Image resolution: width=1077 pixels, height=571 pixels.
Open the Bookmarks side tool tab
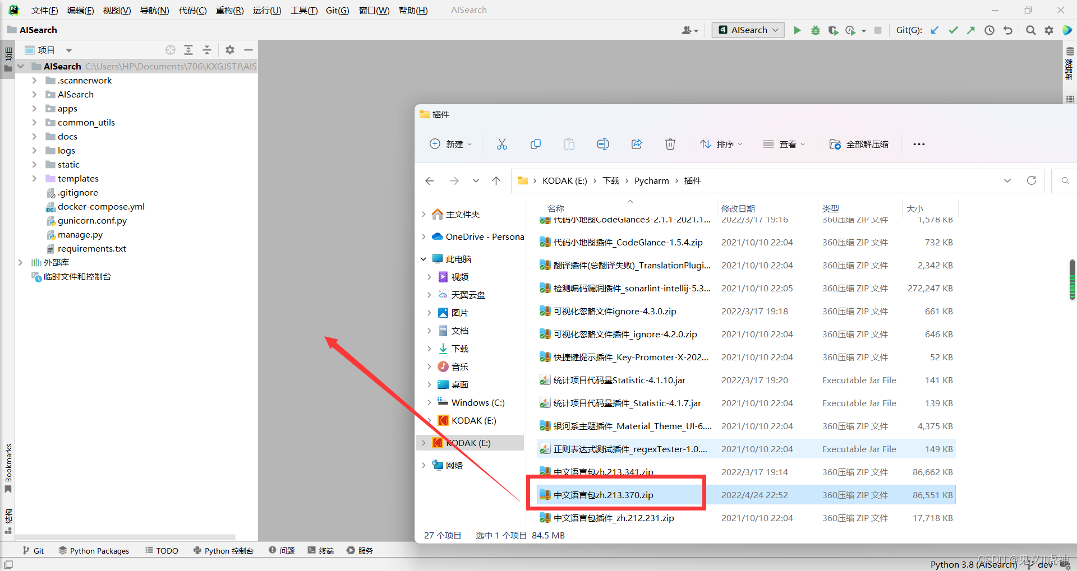(x=8, y=468)
